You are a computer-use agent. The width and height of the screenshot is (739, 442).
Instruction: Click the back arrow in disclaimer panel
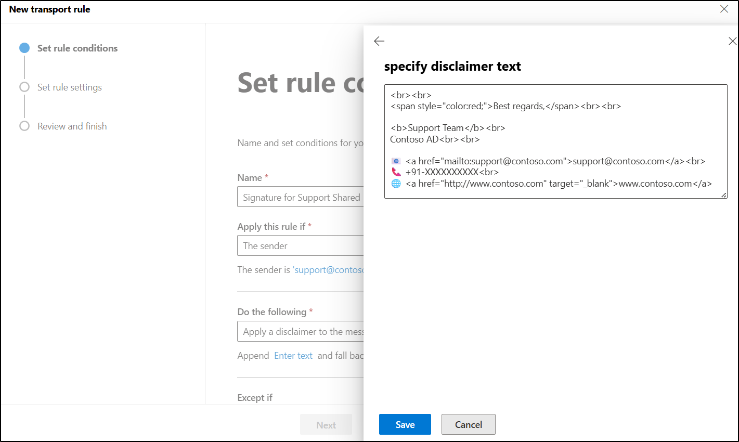[x=379, y=41]
